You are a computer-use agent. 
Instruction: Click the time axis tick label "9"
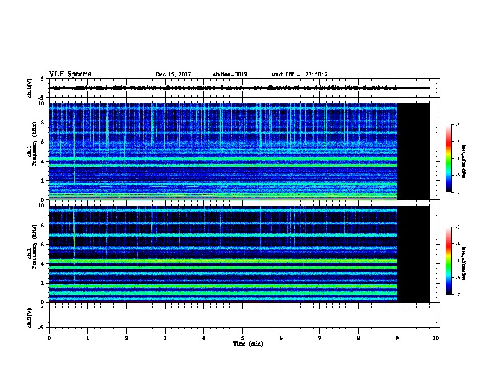pyautogui.click(x=397, y=338)
